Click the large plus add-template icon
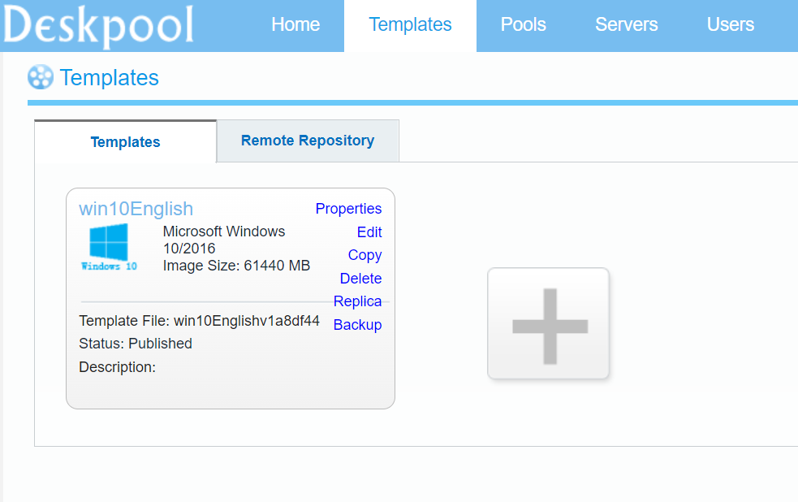Screen dimensions: 798x502 pos(548,324)
